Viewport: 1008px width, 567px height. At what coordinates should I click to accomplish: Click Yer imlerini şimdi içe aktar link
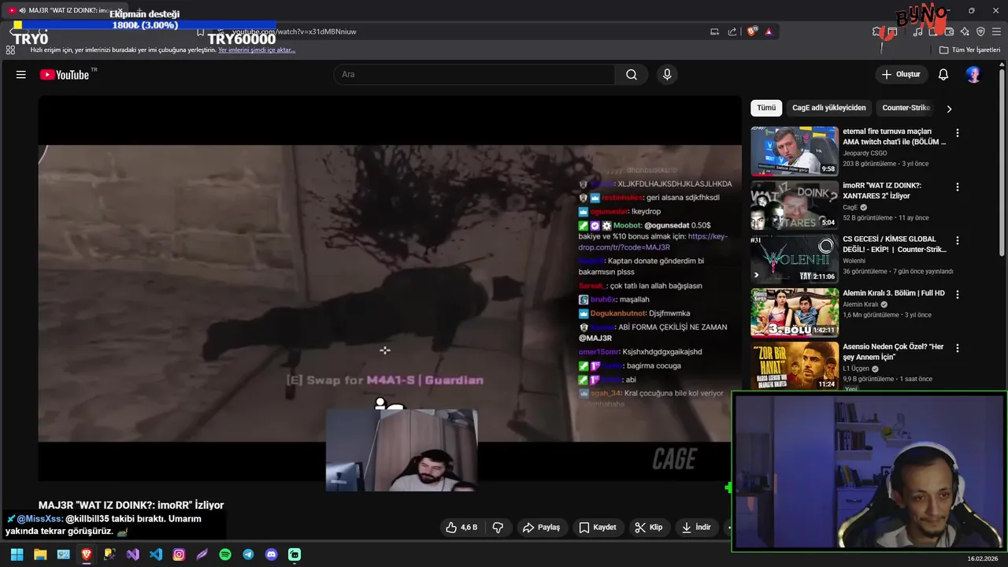[x=257, y=50]
